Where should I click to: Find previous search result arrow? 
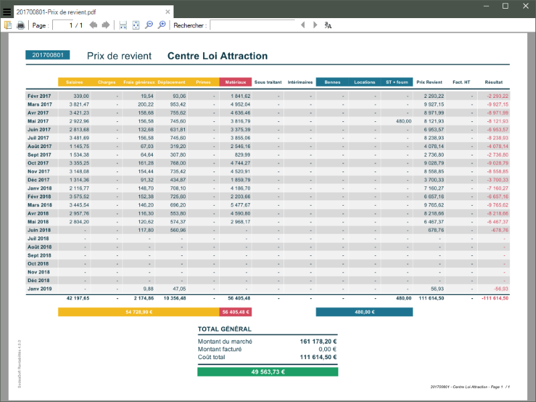tap(303, 25)
